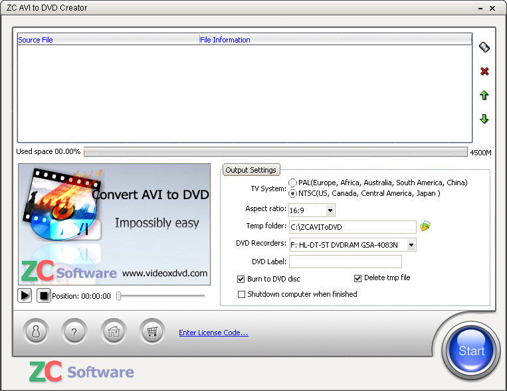Click the Position: 00:00:00 time text
The width and height of the screenshot is (507, 391).
click(x=82, y=296)
